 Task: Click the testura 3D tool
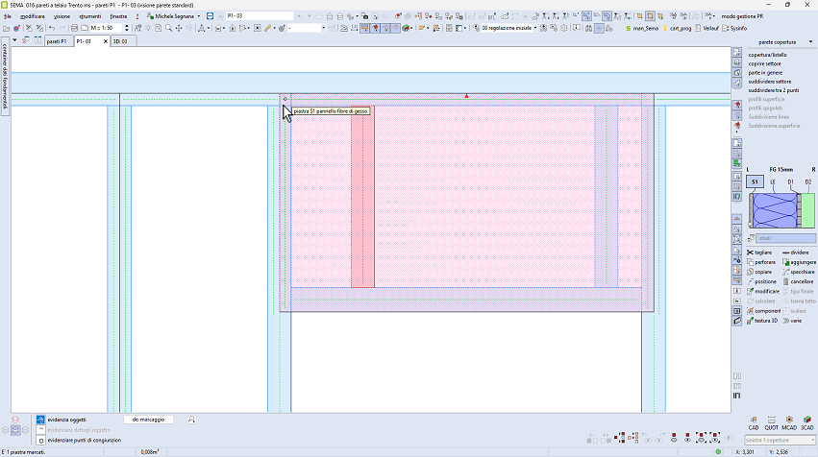(x=767, y=321)
